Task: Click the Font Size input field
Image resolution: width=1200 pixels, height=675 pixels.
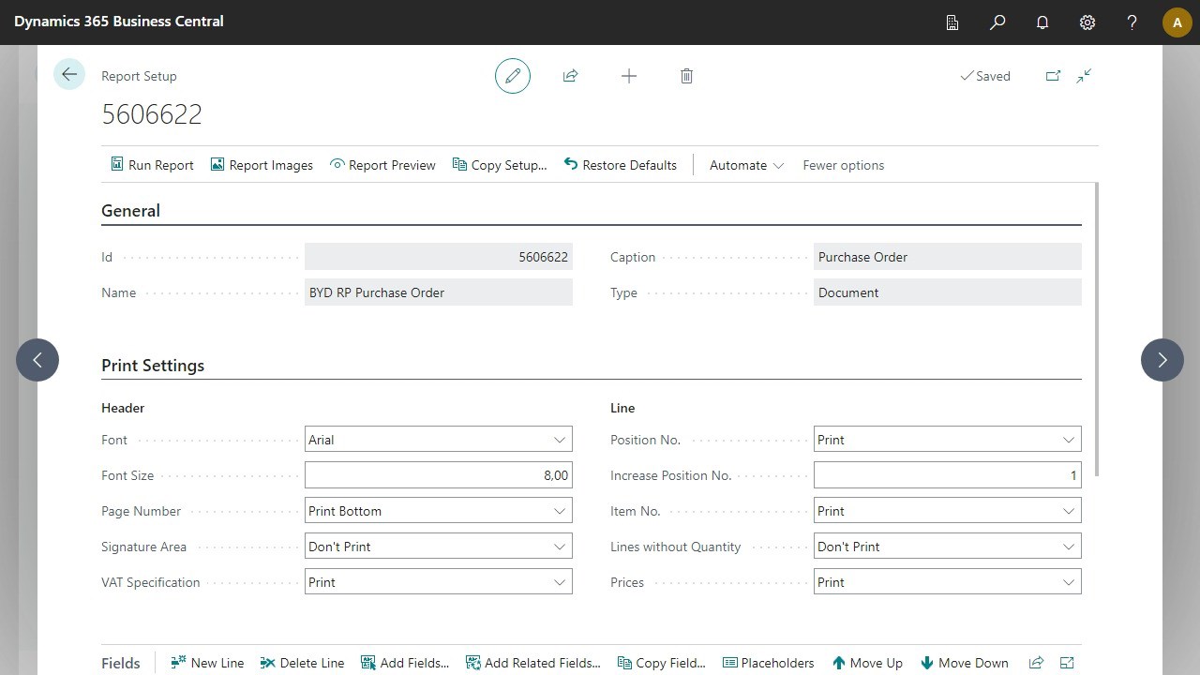Action: (x=438, y=475)
